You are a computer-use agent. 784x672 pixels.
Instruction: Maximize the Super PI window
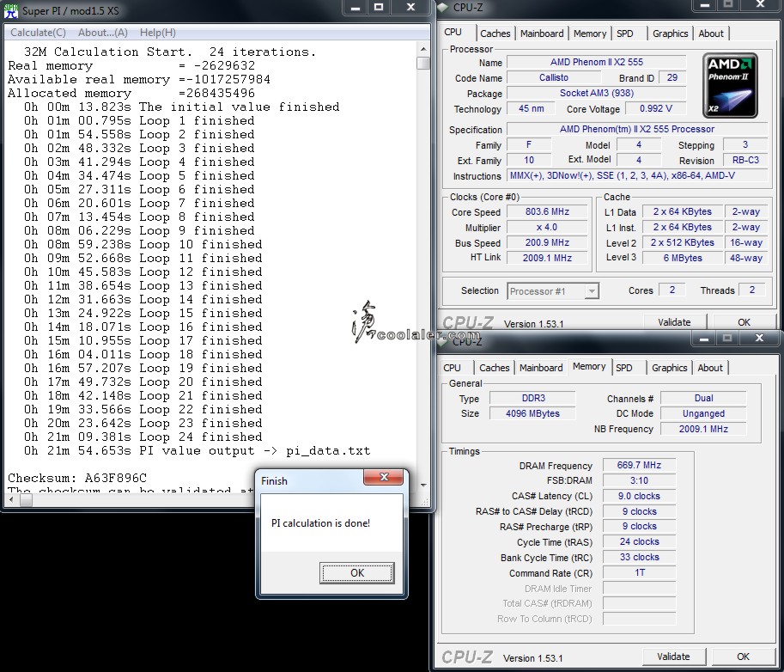point(379,7)
